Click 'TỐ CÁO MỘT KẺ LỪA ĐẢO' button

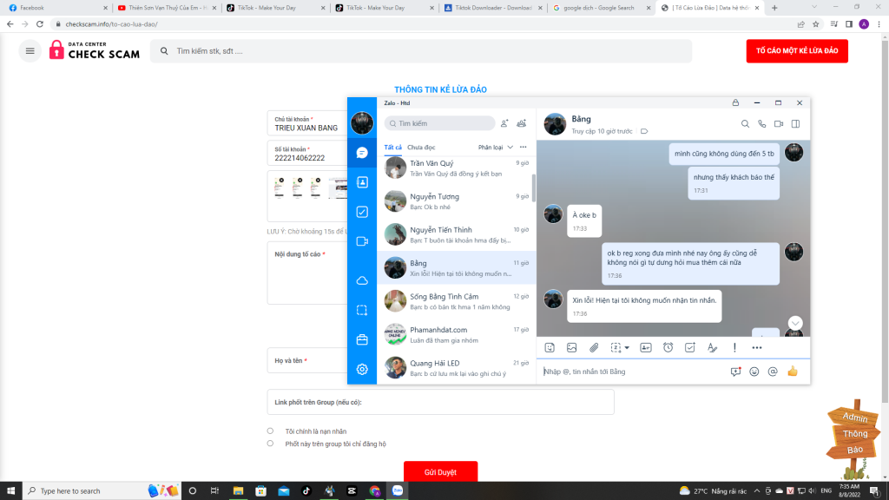tap(796, 51)
